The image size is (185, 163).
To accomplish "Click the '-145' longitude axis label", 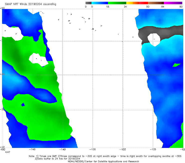I will point(32,149).
